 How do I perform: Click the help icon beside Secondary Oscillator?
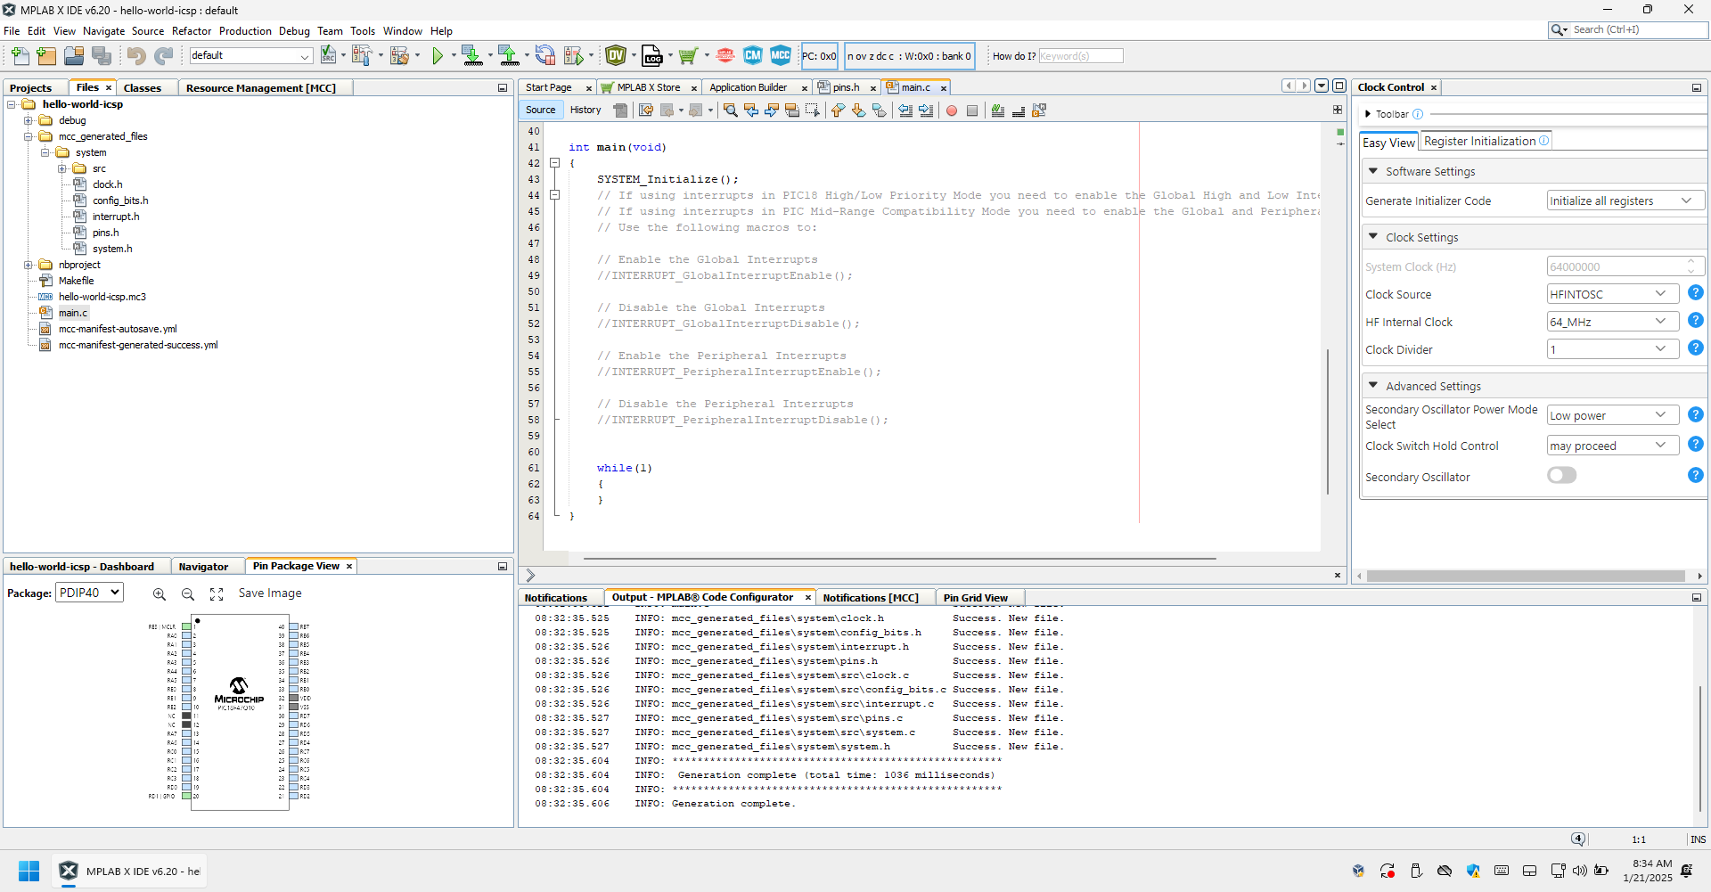point(1696,475)
